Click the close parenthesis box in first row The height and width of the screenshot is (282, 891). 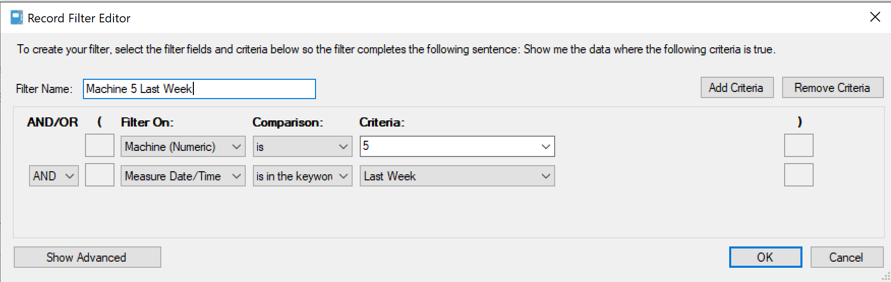[798, 146]
